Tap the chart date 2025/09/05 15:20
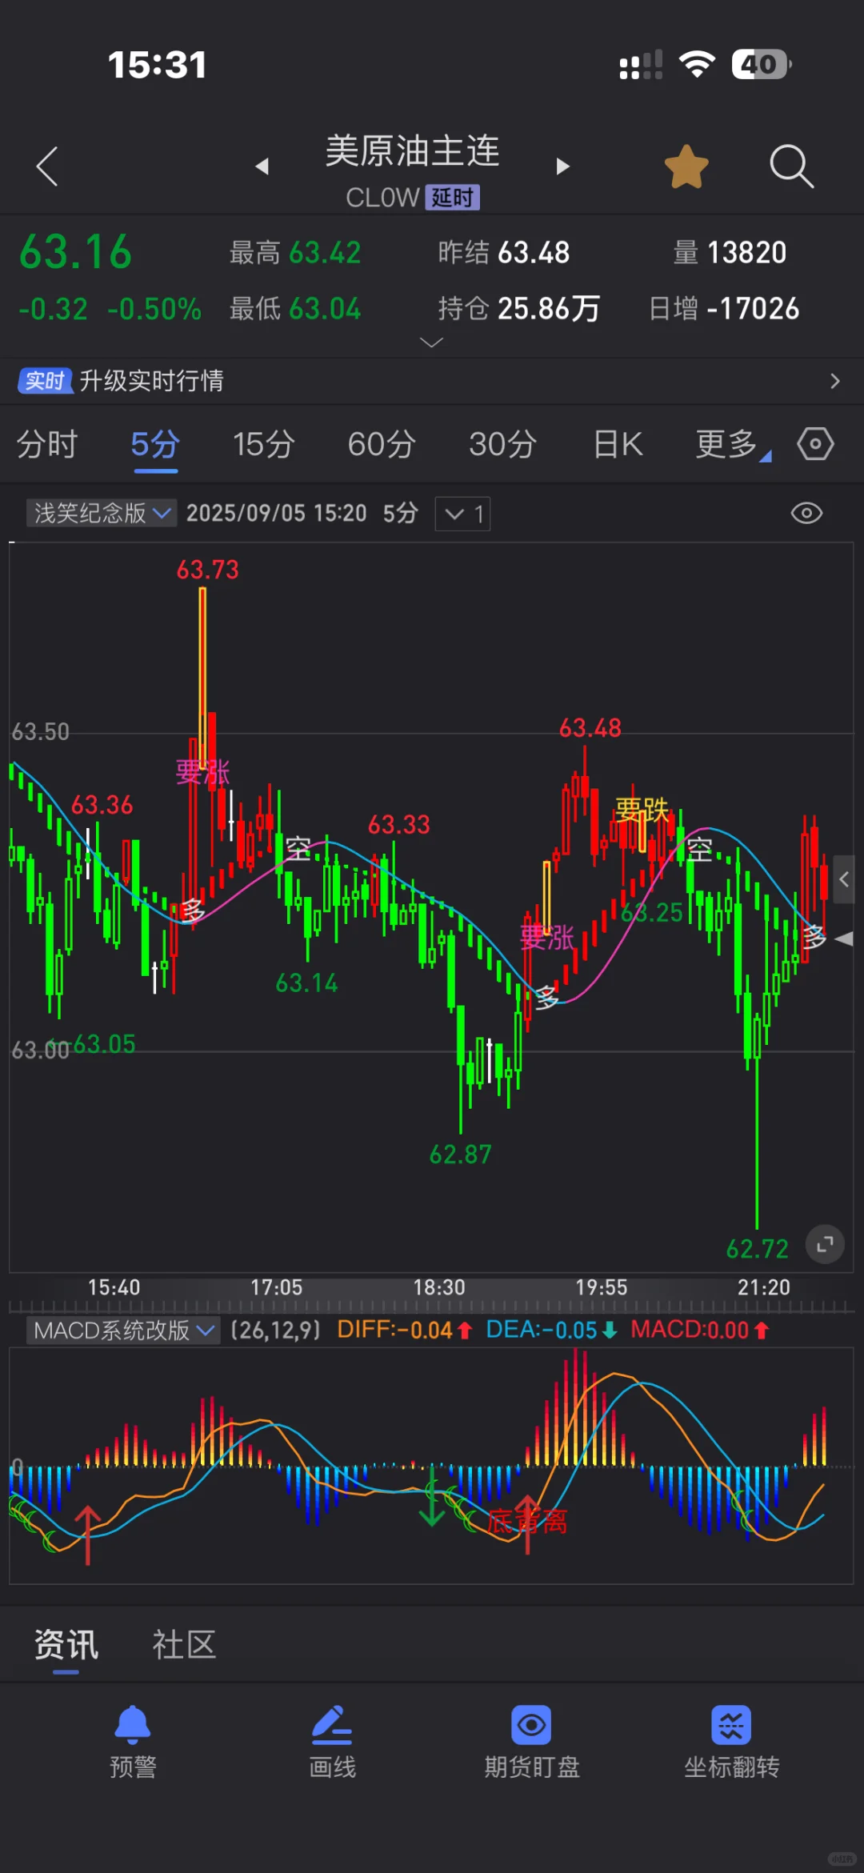864x1873 pixels. pos(276,513)
